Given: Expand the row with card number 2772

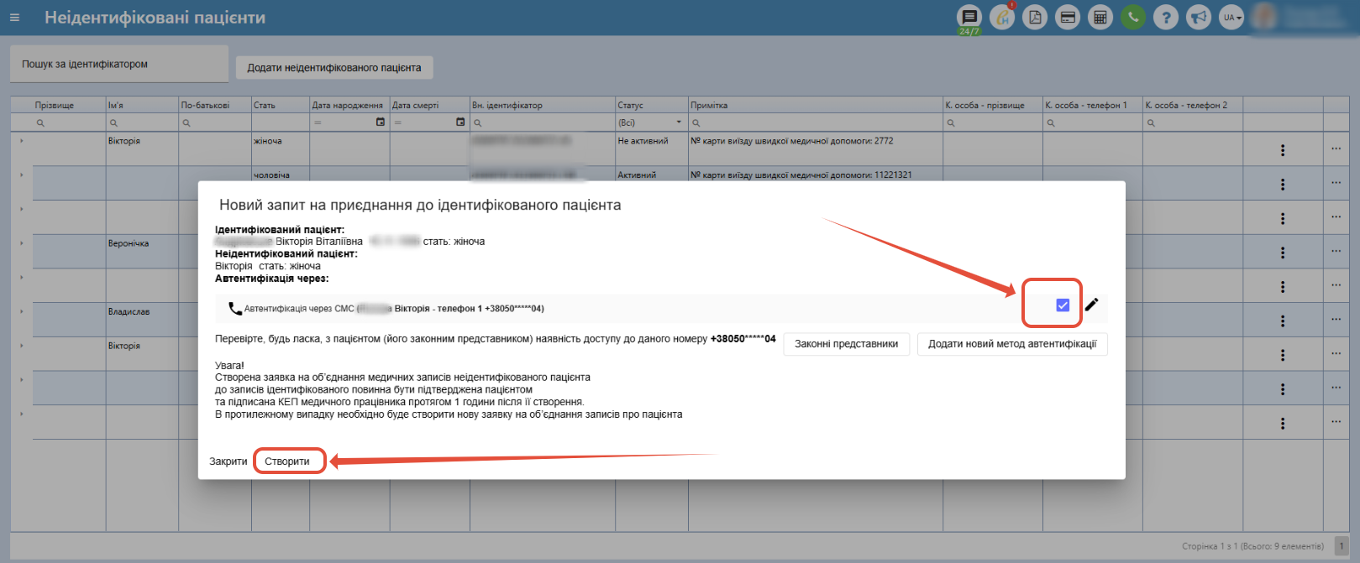Looking at the screenshot, I should tap(21, 141).
